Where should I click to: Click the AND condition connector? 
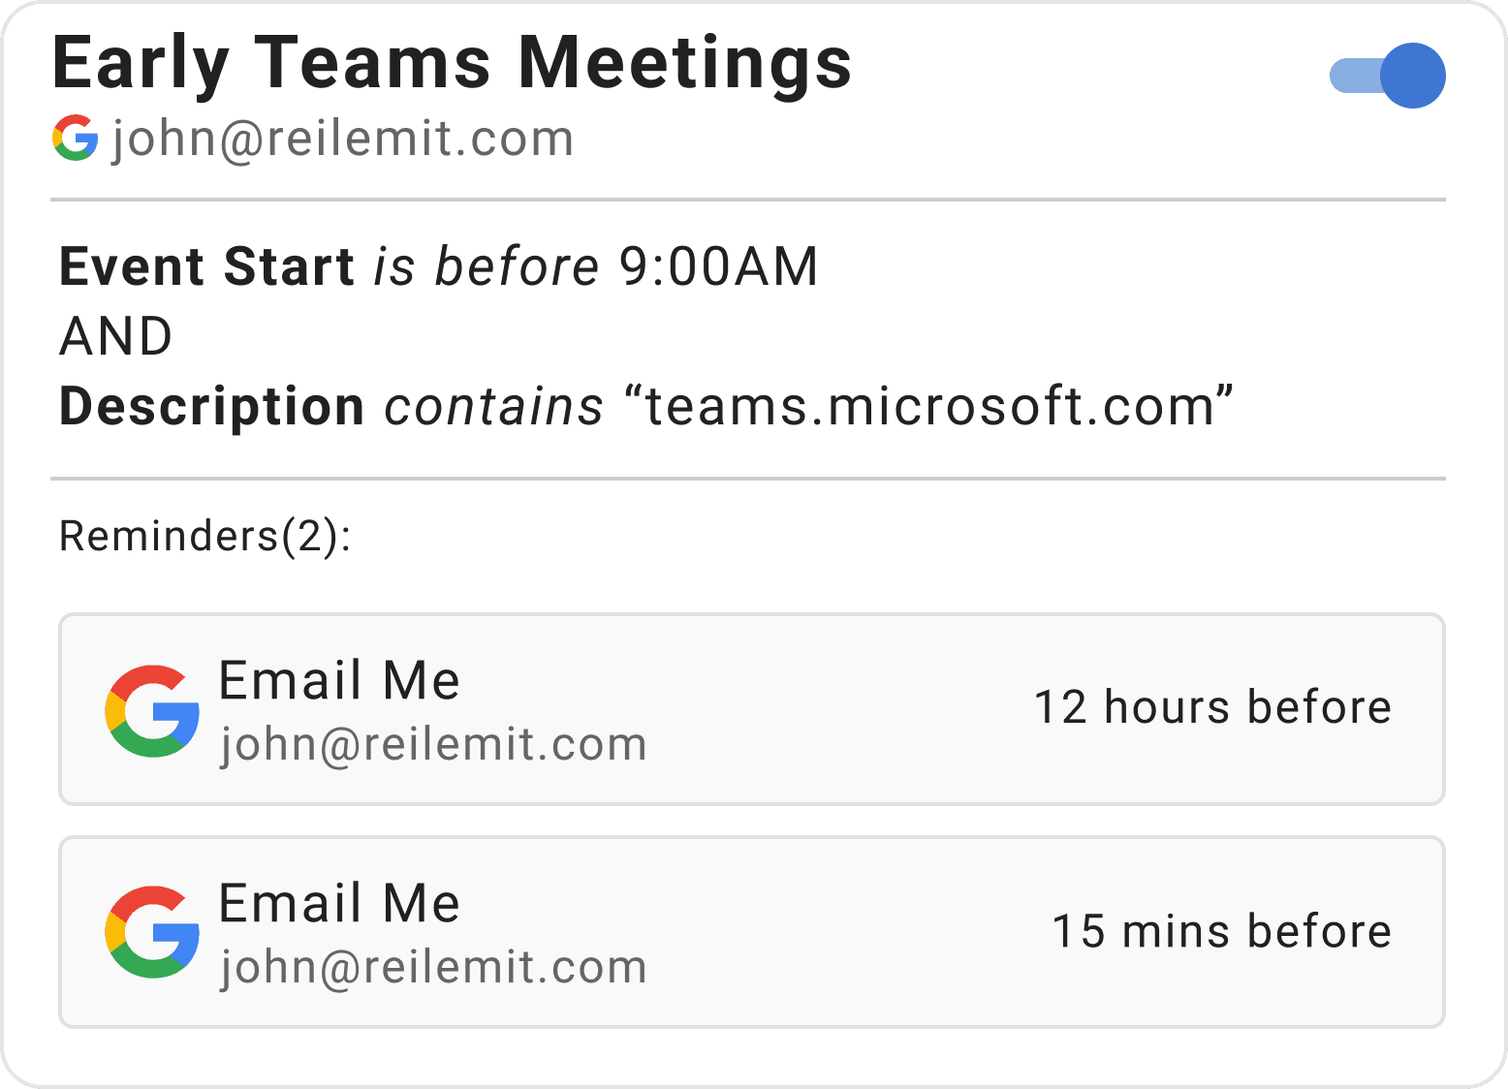point(116,336)
